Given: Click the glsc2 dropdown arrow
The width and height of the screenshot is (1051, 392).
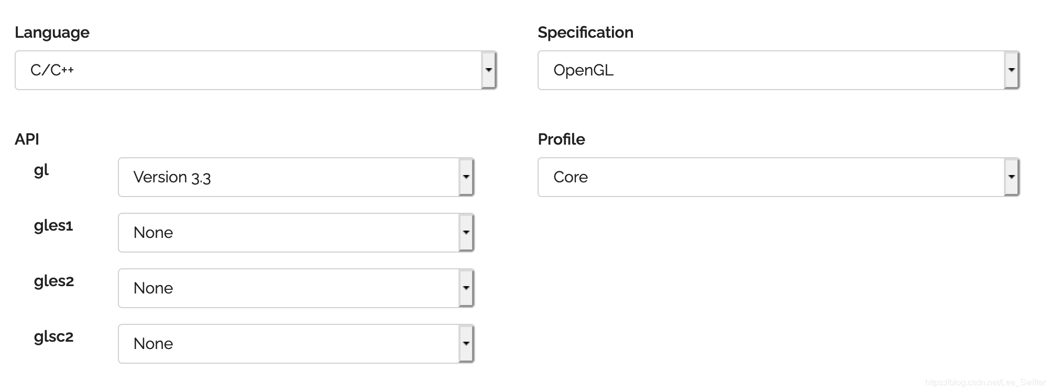Looking at the screenshot, I should [466, 344].
